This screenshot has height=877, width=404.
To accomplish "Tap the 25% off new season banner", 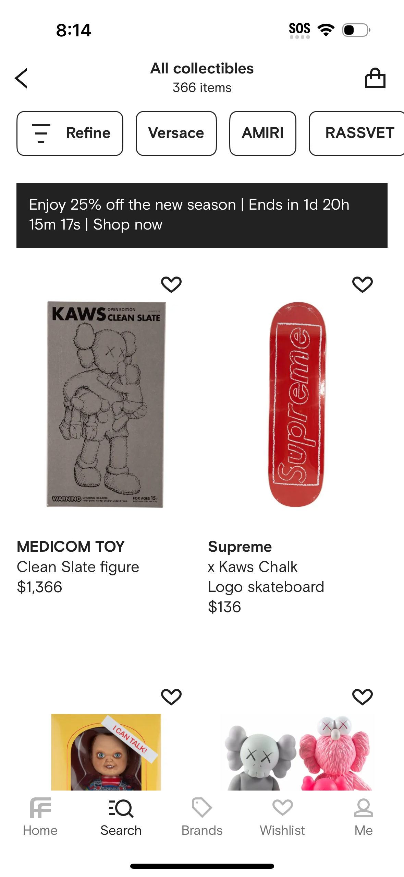I will click(202, 215).
